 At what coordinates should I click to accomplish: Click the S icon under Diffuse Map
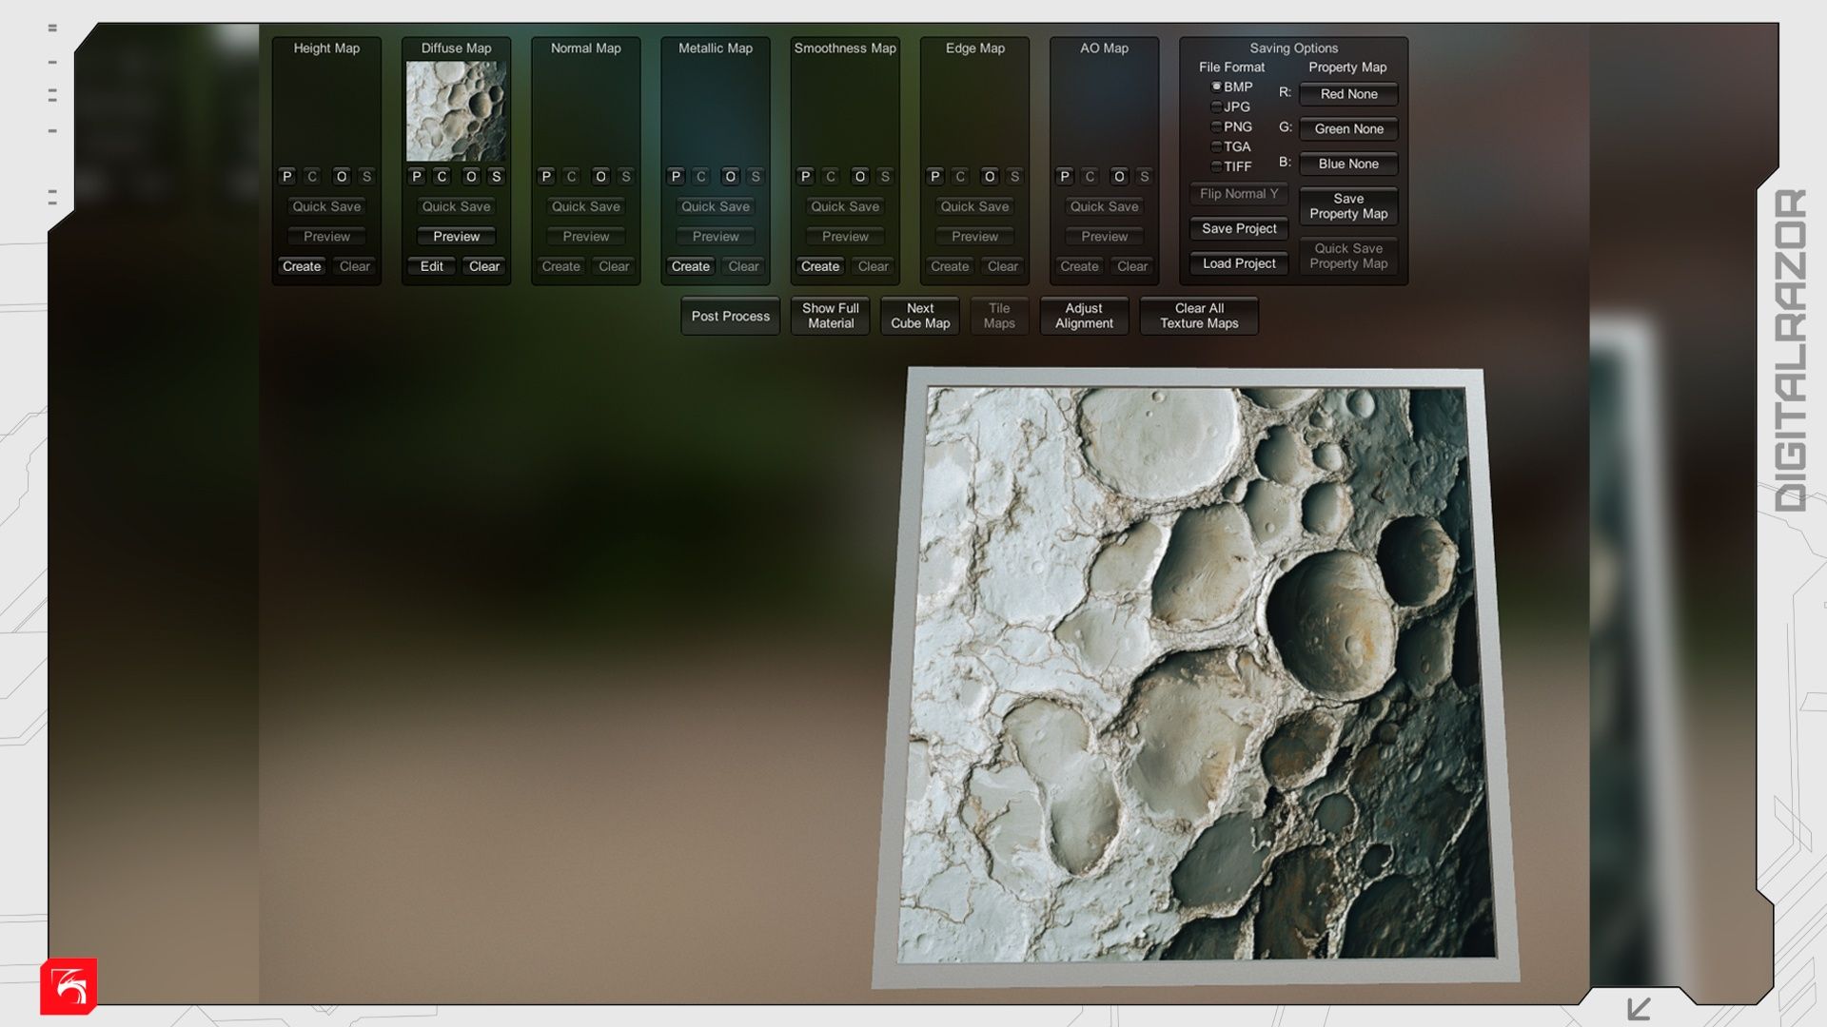[x=496, y=177]
